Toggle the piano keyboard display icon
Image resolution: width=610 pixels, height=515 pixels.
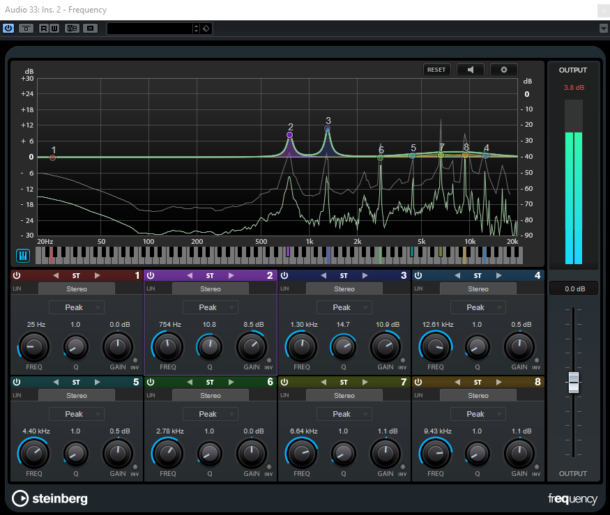pyautogui.click(x=23, y=256)
